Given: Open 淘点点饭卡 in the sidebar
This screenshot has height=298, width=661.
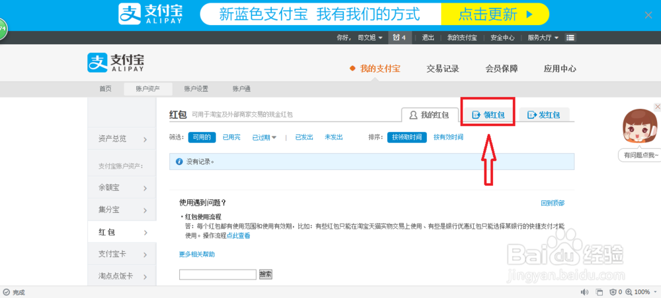Looking at the screenshot, I should [122, 276].
